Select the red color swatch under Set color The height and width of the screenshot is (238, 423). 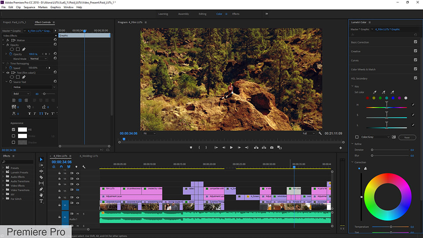point(367,98)
